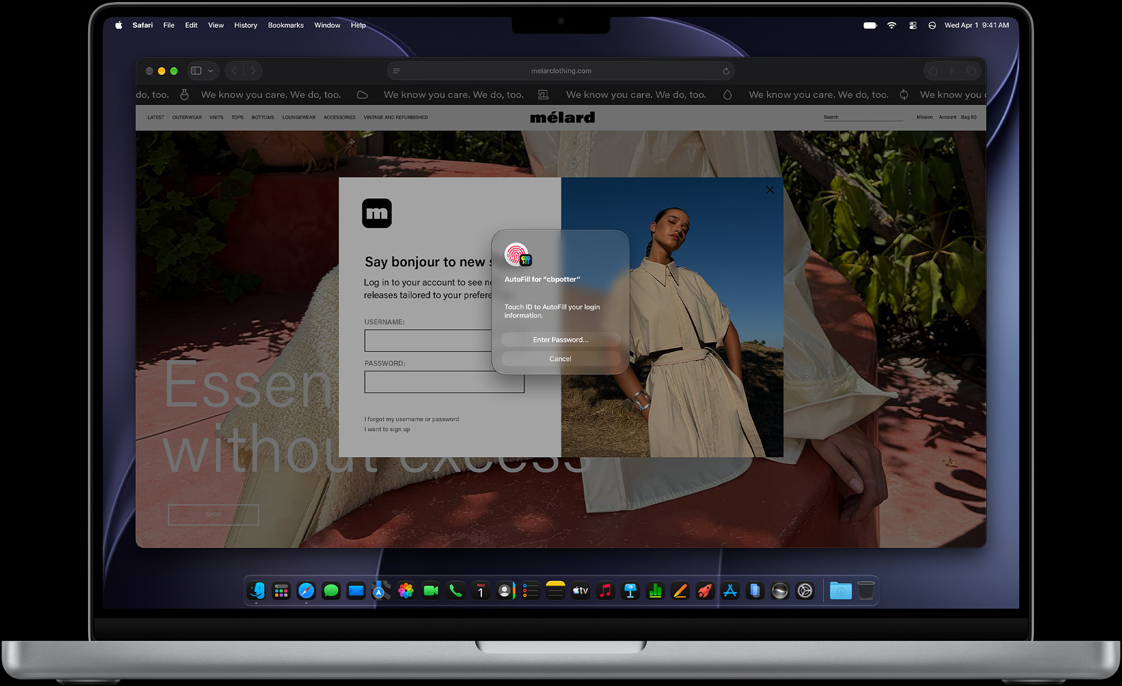
Task: Open Control Center in menu bar
Action: pos(913,25)
